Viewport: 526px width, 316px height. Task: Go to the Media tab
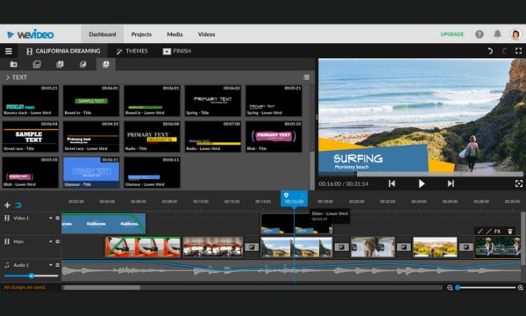click(x=174, y=34)
